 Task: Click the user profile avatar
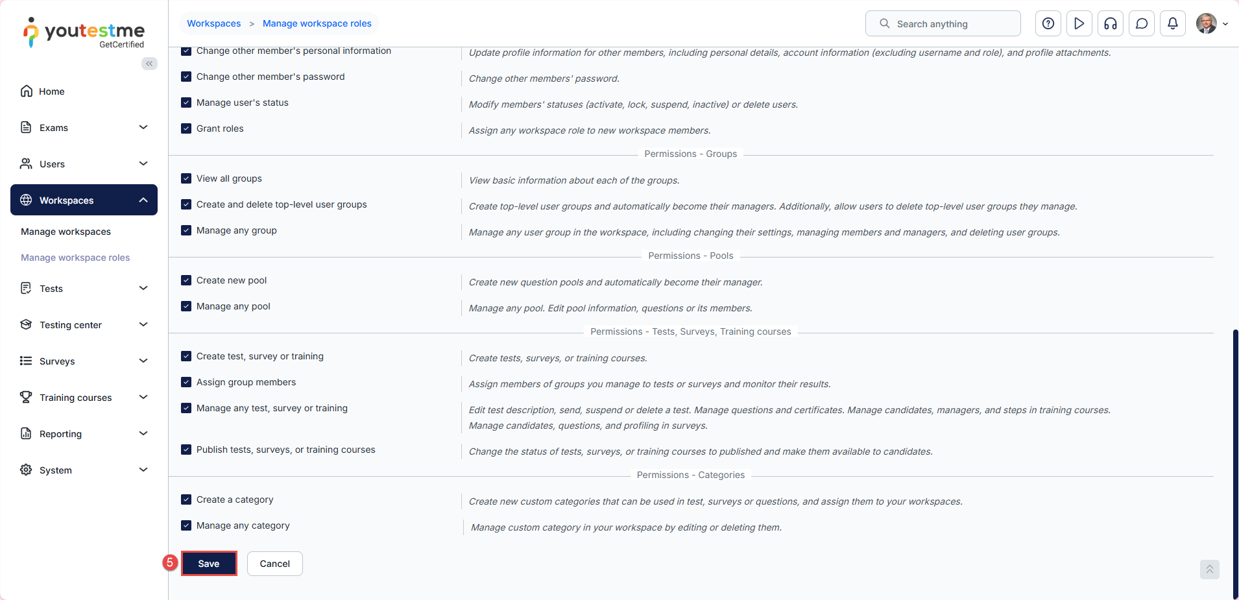point(1207,23)
